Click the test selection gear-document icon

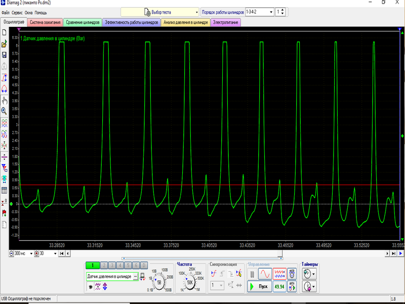pyautogui.click(x=147, y=12)
